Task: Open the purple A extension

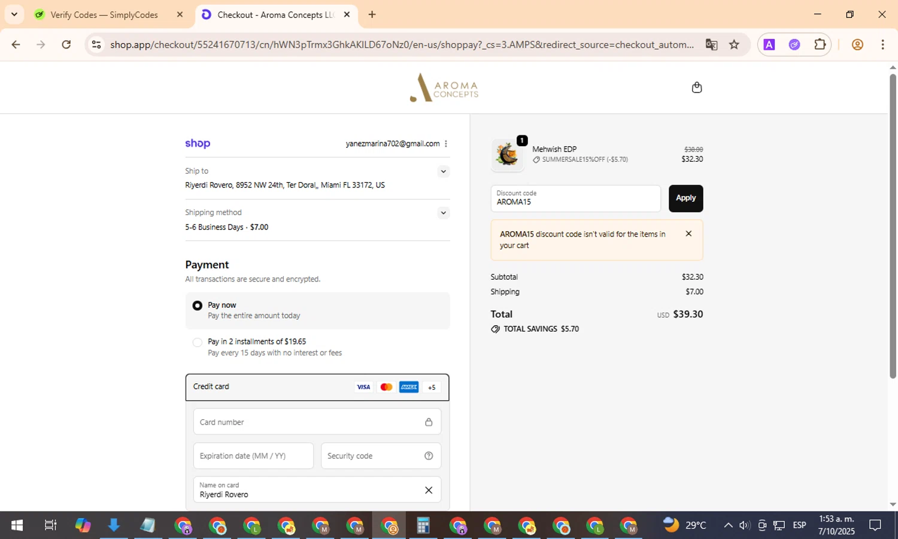Action: tap(769, 44)
